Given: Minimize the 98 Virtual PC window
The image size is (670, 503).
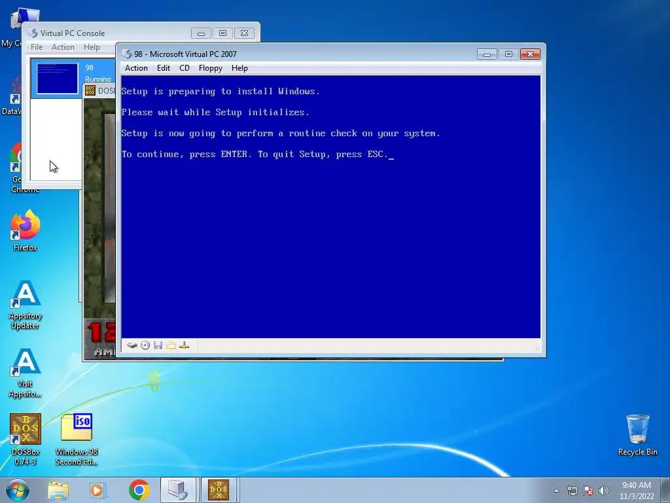Looking at the screenshot, I should [487, 54].
